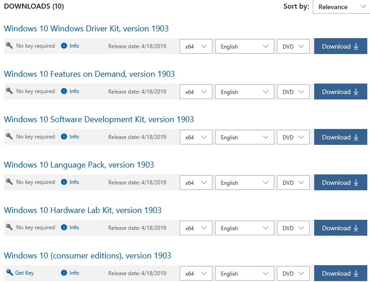This screenshot has height=282, width=370.
Task: Click the info icon for Language Pack row
Action: tap(64, 182)
